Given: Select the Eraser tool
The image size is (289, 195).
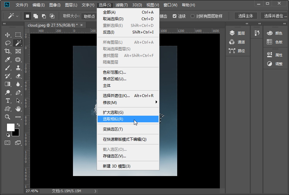Looking at the screenshot, I should (x=18, y=76).
